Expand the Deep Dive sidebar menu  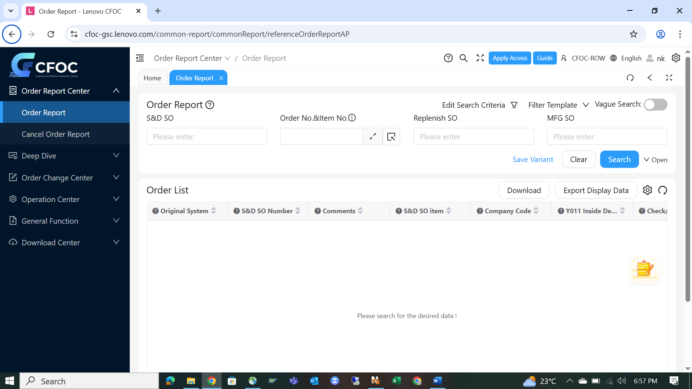click(x=65, y=156)
